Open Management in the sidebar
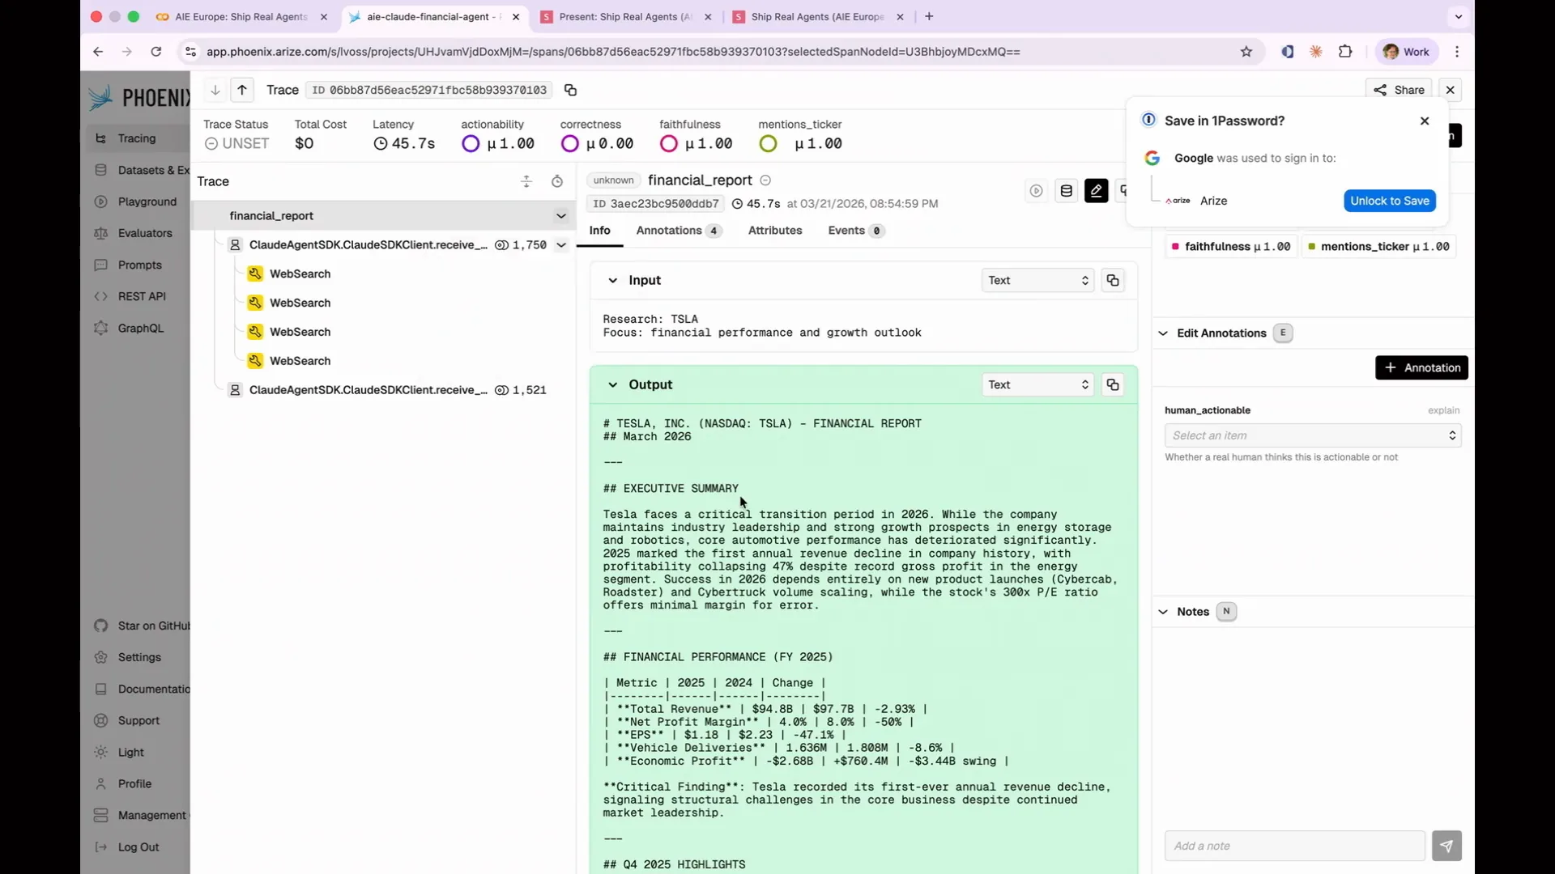 point(141,815)
